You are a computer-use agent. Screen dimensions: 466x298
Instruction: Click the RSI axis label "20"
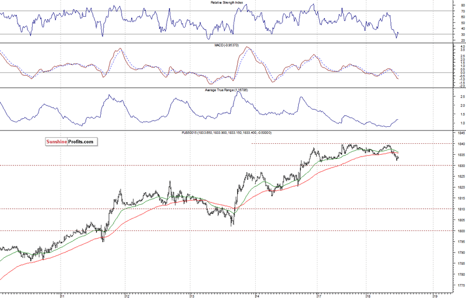pos(463,40)
